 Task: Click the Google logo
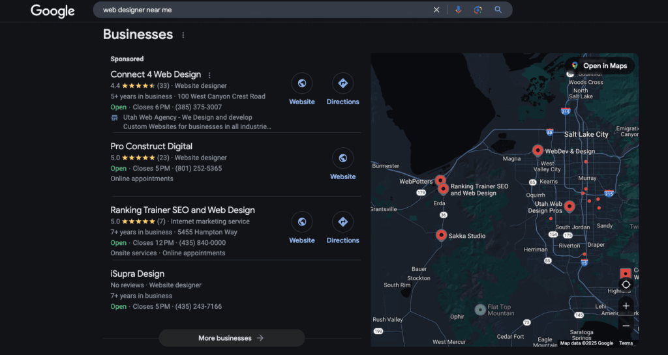pos(53,10)
